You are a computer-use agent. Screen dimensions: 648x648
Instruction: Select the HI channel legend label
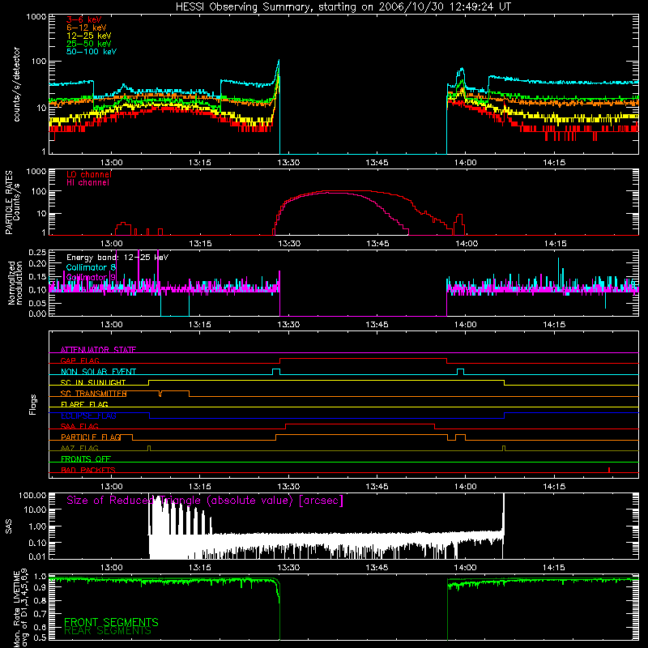pos(87,182)
